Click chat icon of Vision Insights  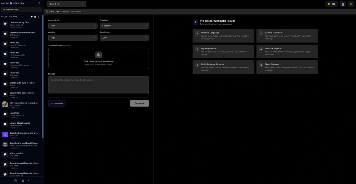click(5, 154)
